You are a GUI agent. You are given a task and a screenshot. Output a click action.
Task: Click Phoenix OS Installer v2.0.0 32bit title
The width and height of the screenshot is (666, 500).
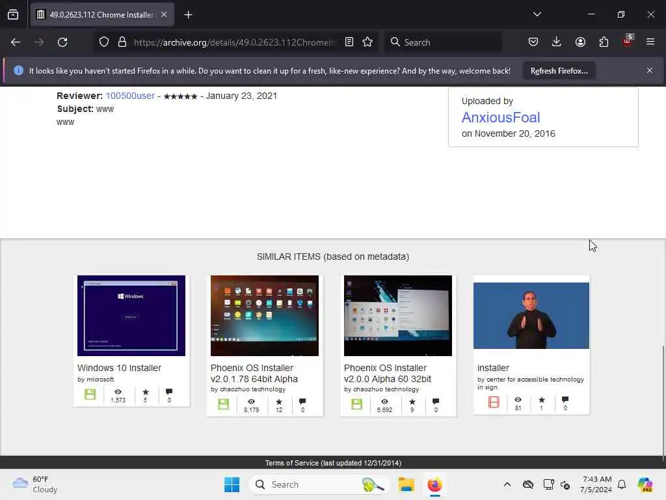pos(388,373)
